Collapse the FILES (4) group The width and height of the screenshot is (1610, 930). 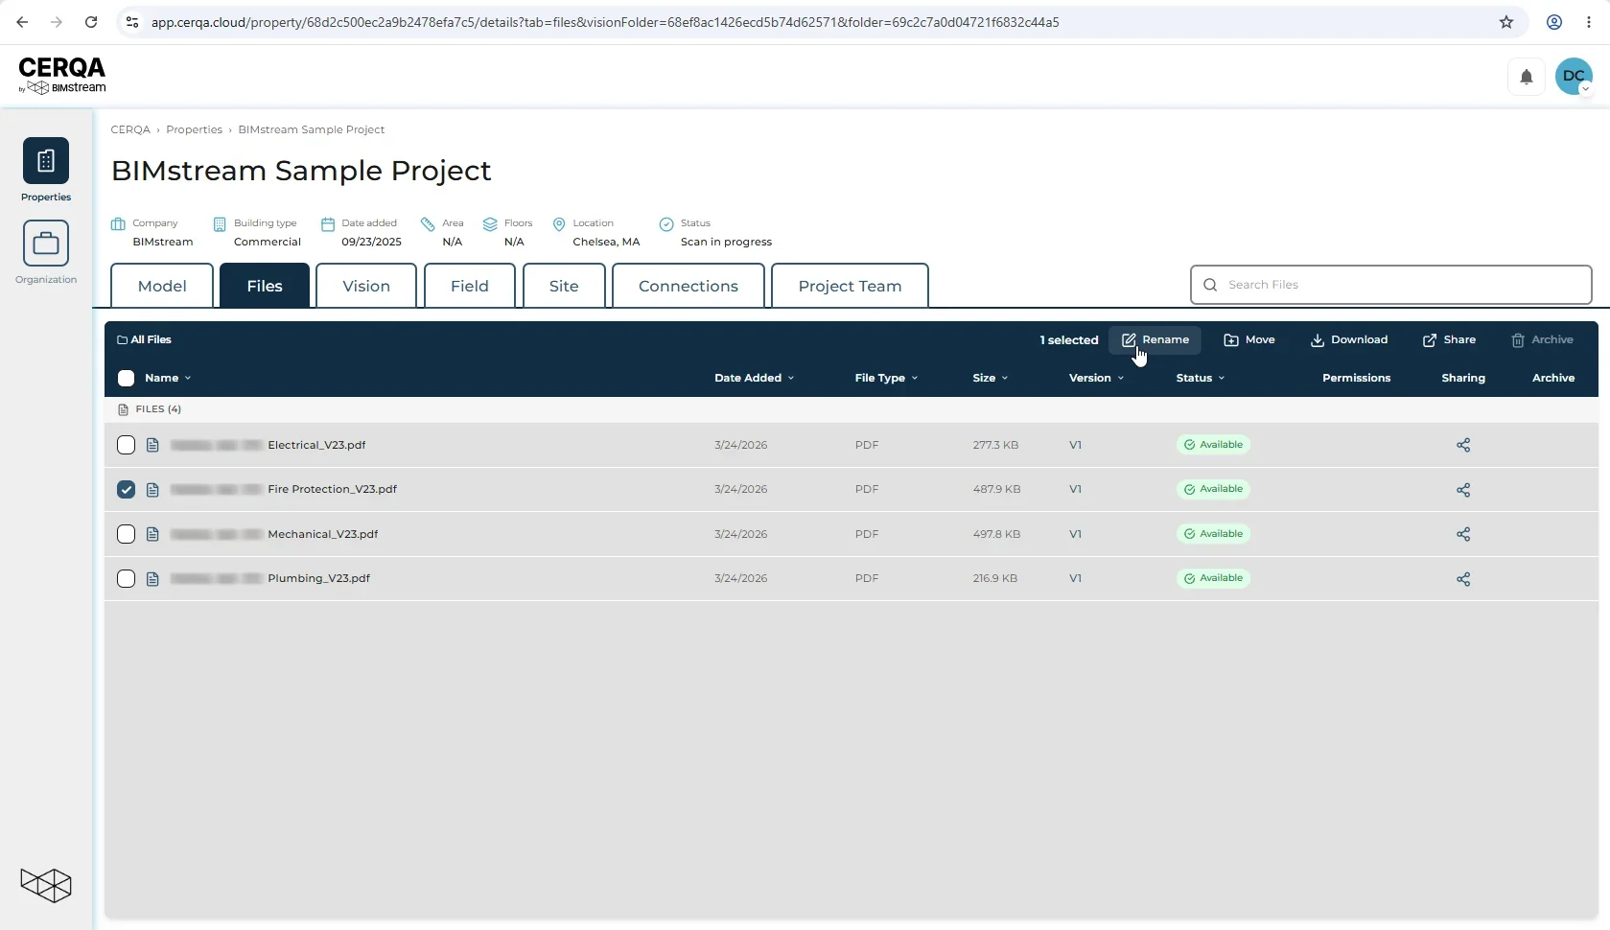tap(150, 409)
